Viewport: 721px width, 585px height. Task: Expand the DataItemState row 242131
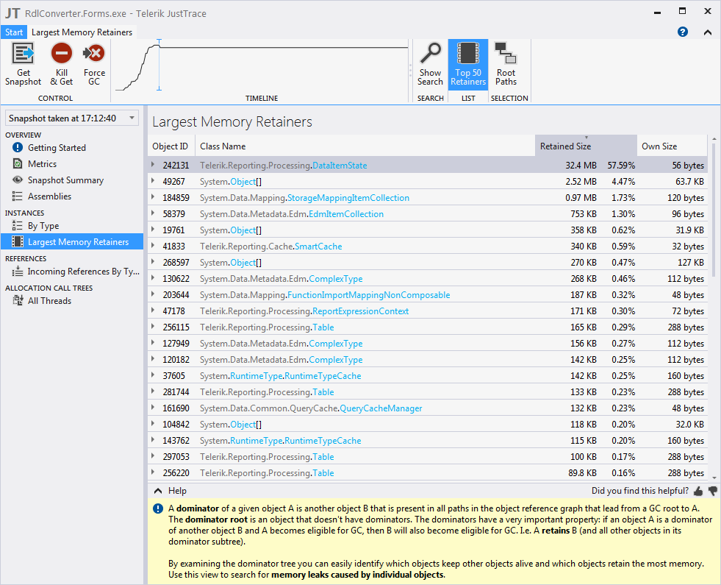(x=153, y=166)
